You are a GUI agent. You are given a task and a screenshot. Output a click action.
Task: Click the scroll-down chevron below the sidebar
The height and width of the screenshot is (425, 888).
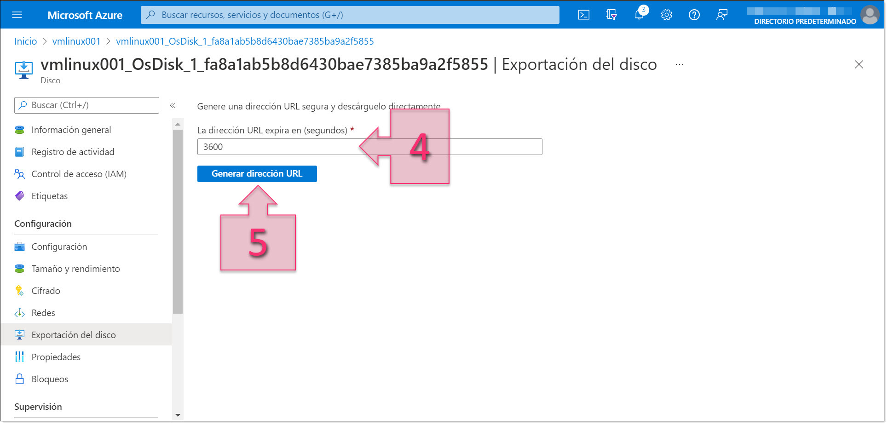click(178, 414)
